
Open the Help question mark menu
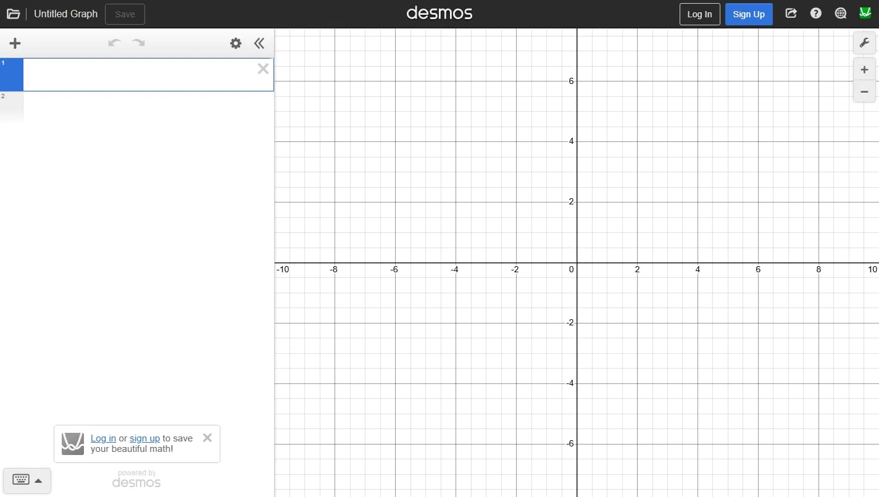[816, 14]
